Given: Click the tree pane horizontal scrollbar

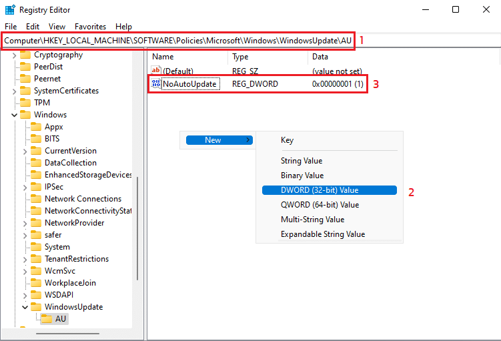Looking at the screenshot, I should 68,334.
